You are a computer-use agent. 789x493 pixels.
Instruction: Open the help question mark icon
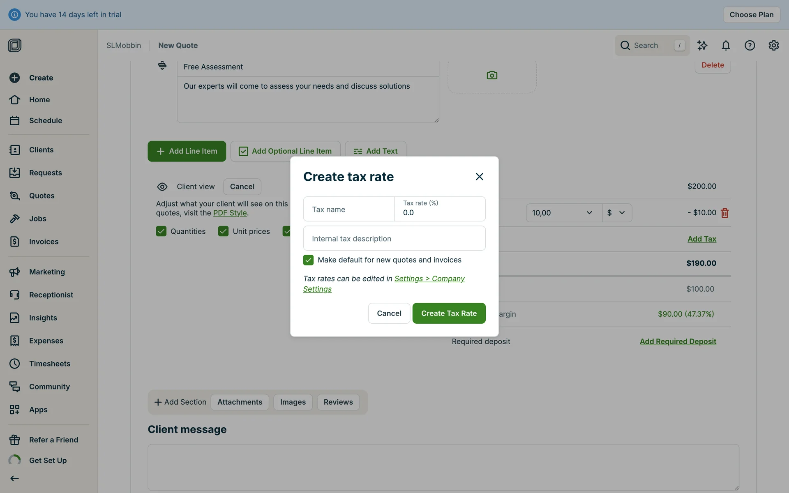click(750, 45)
